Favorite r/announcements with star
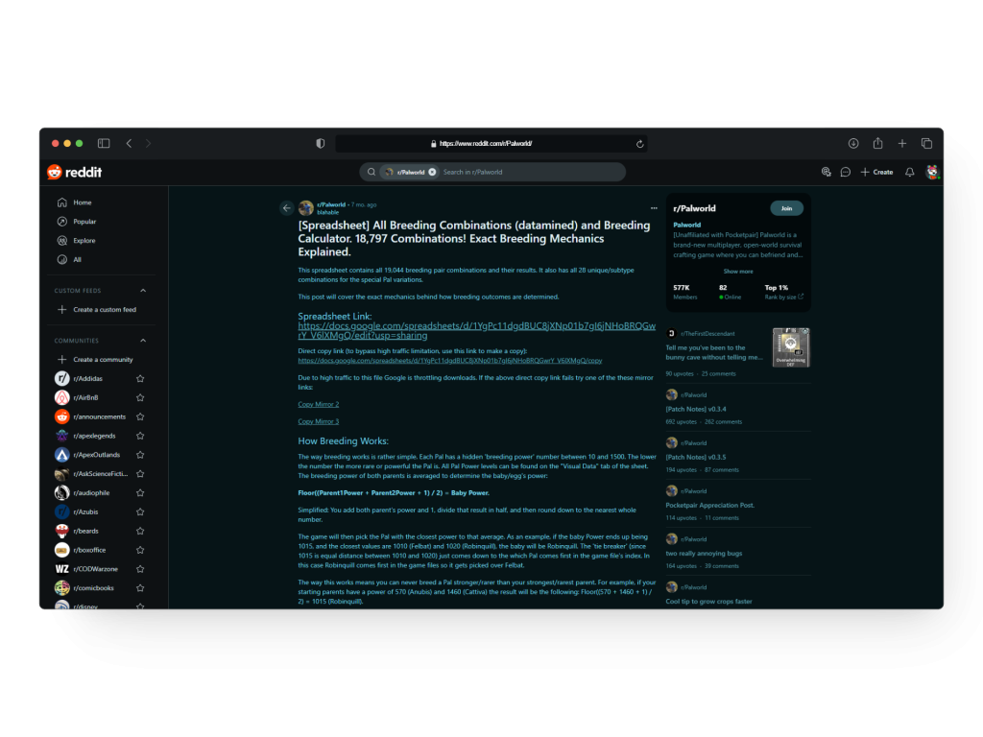Image resolution: width=983 pixels, height=737 pixels. pyautogui.click(x=140, y=416)
